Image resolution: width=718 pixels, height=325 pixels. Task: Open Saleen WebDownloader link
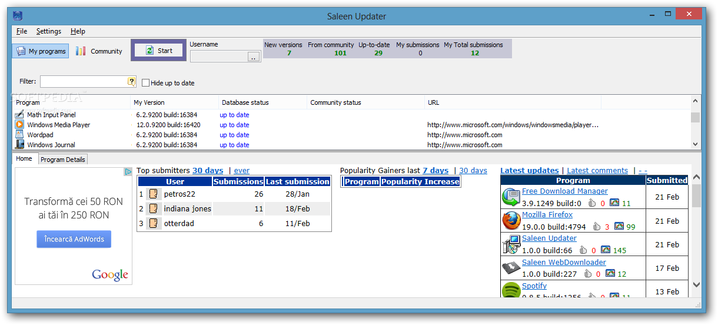pos(564,263)
